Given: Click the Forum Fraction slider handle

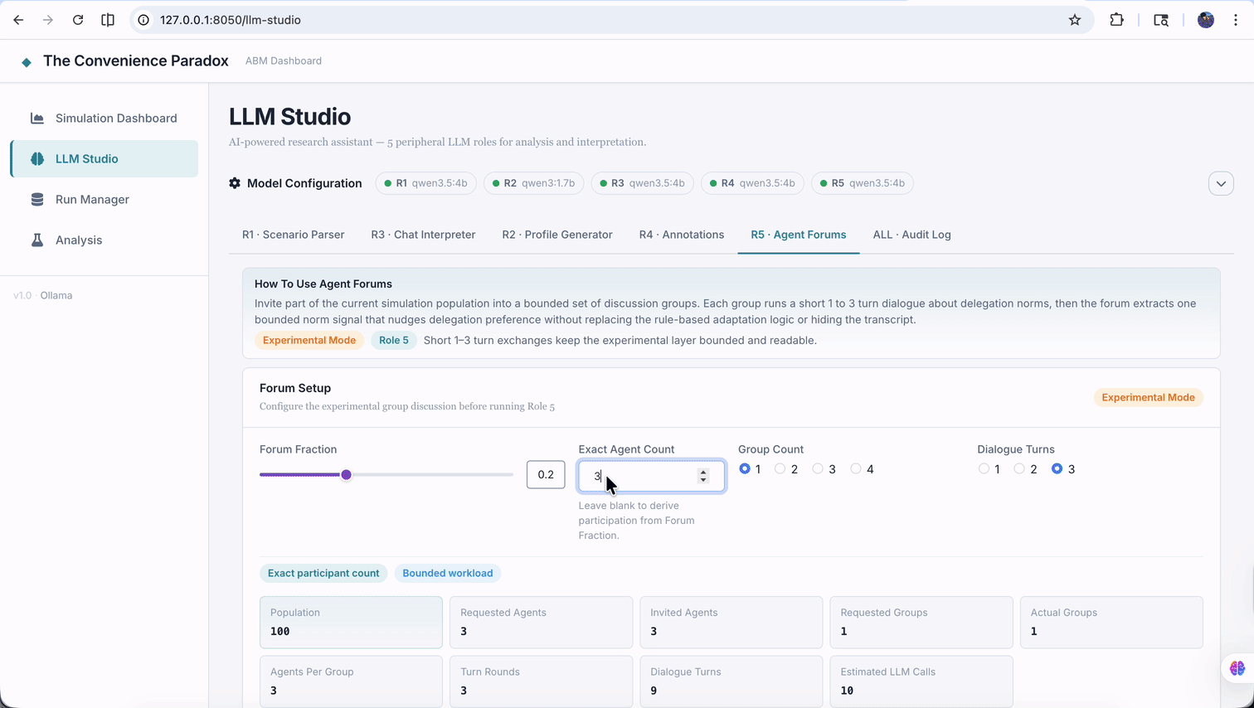Looking at the screenshot, I should click(347, 475).
